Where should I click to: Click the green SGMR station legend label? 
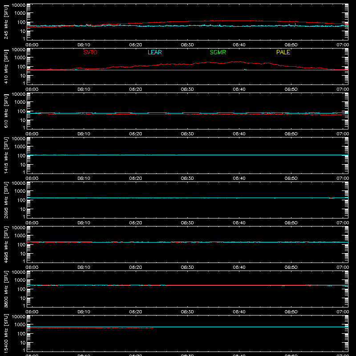[x=218, y=52]
